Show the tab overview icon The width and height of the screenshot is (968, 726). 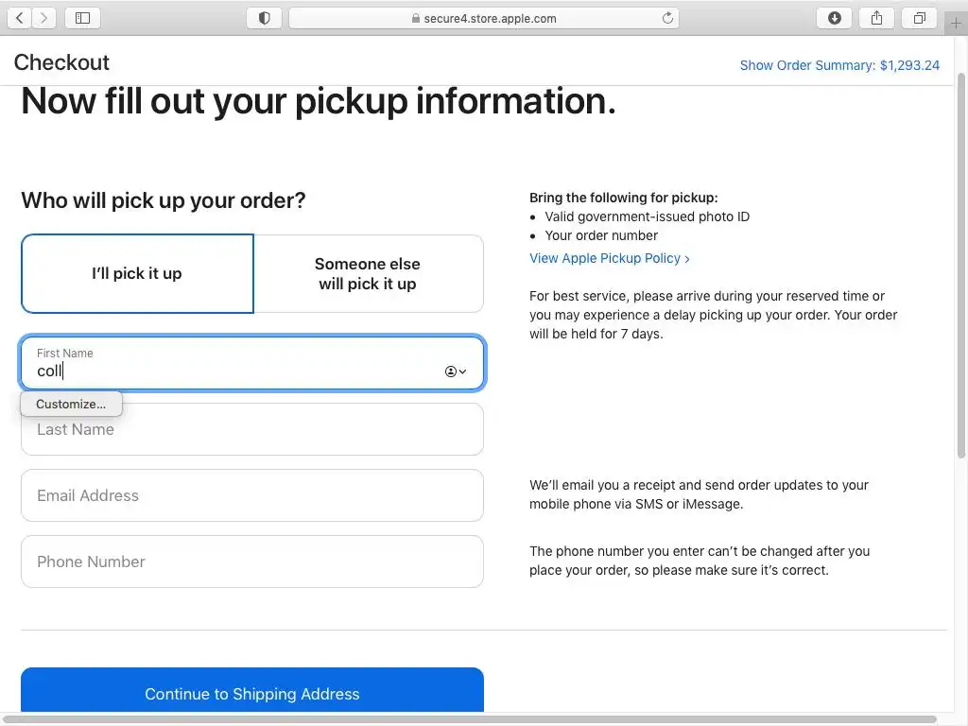[x=919, y=18]
